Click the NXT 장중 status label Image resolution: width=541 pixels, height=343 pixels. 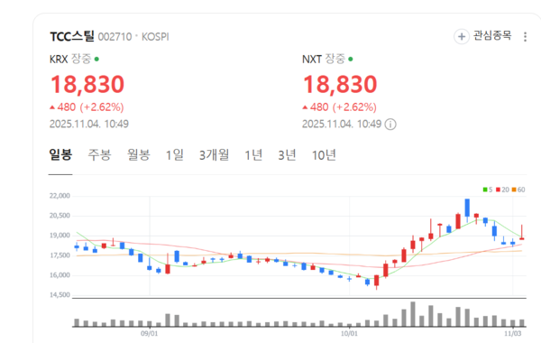pos(335,59)
